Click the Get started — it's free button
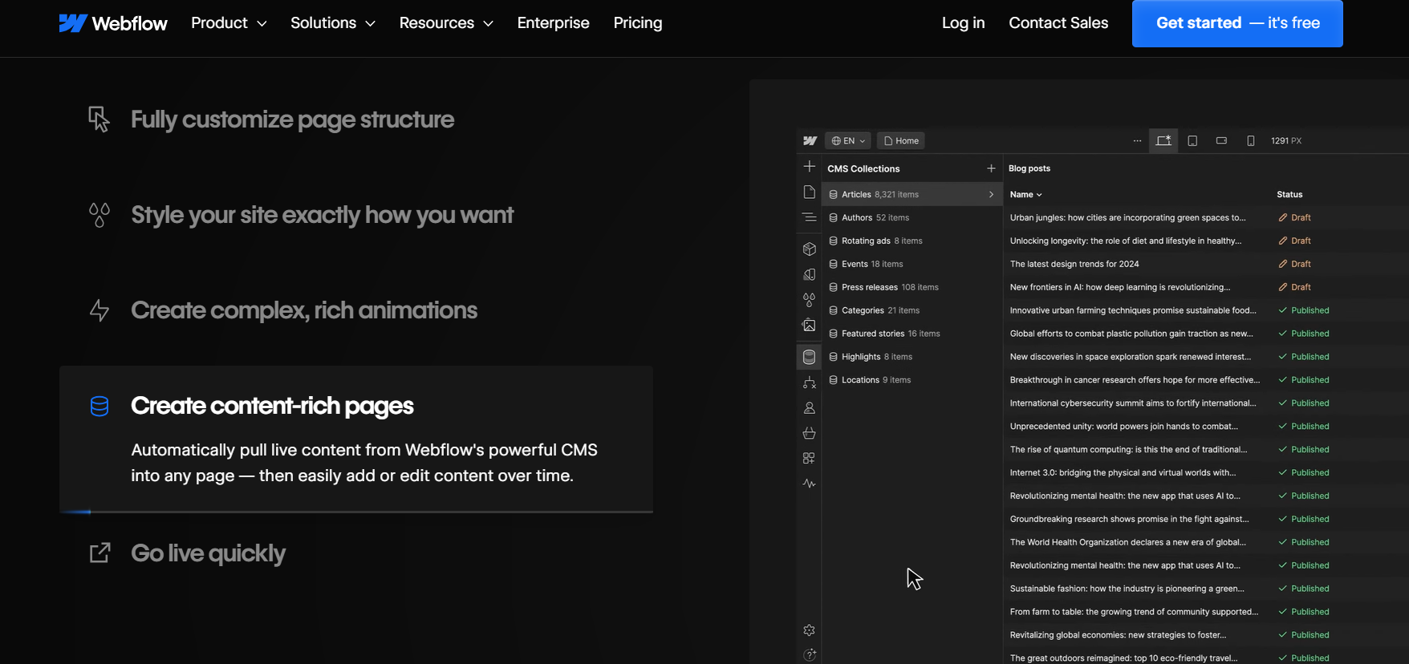The image size is (1409, 664). (1237, 23)
